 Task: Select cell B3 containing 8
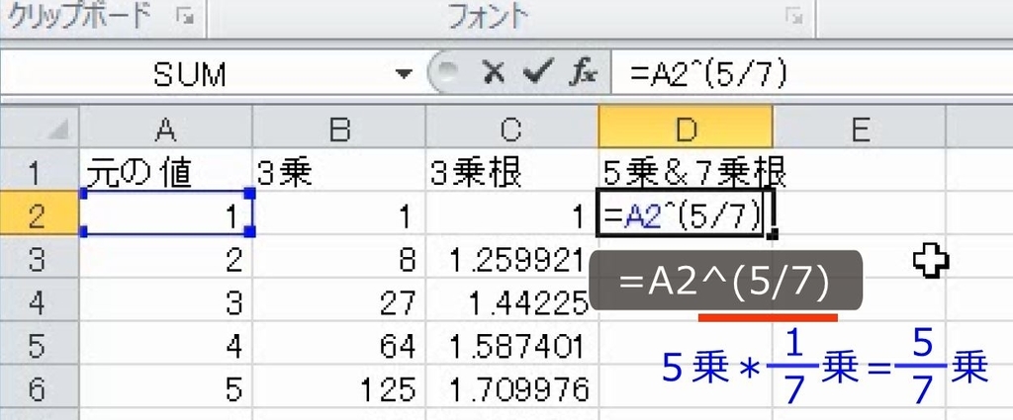click(339, 258)
